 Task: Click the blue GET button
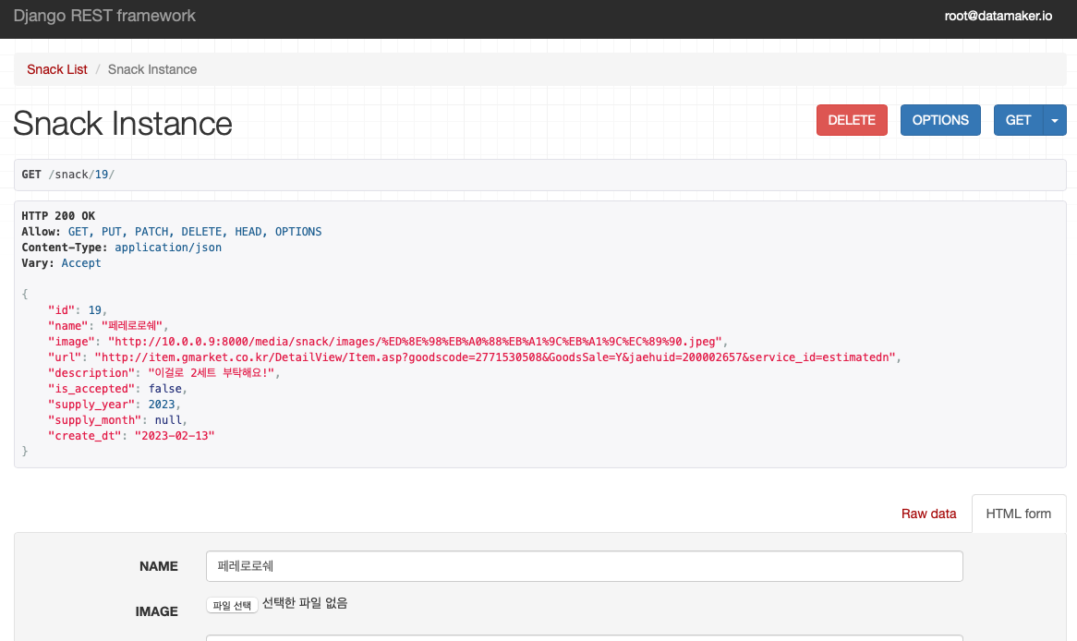[x=1018, y=120]
